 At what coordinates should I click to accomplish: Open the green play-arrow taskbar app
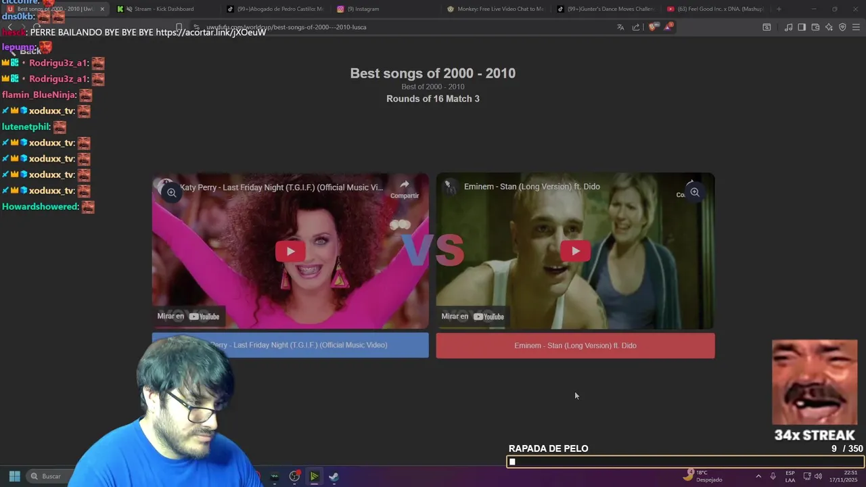pyautogui.click(x=314, y=476)
